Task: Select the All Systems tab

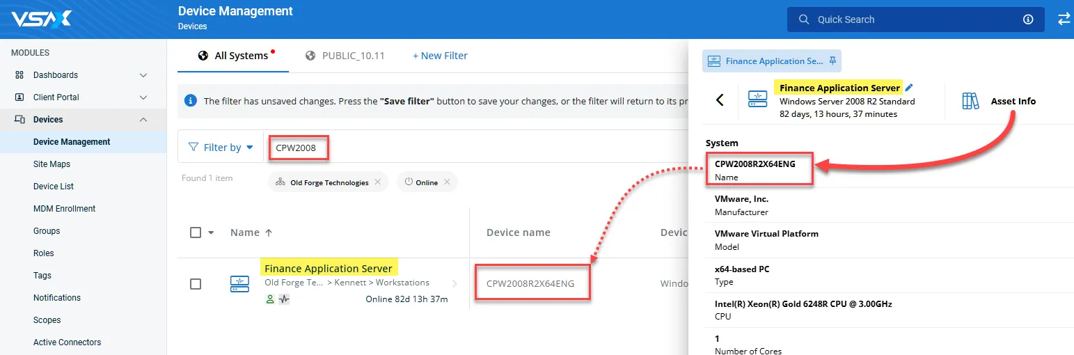Action: [x=233, y=56]
